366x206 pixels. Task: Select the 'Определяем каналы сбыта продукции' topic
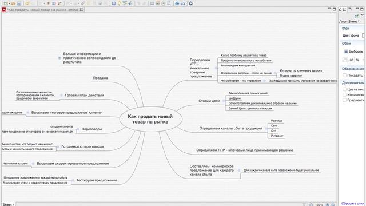230,128
